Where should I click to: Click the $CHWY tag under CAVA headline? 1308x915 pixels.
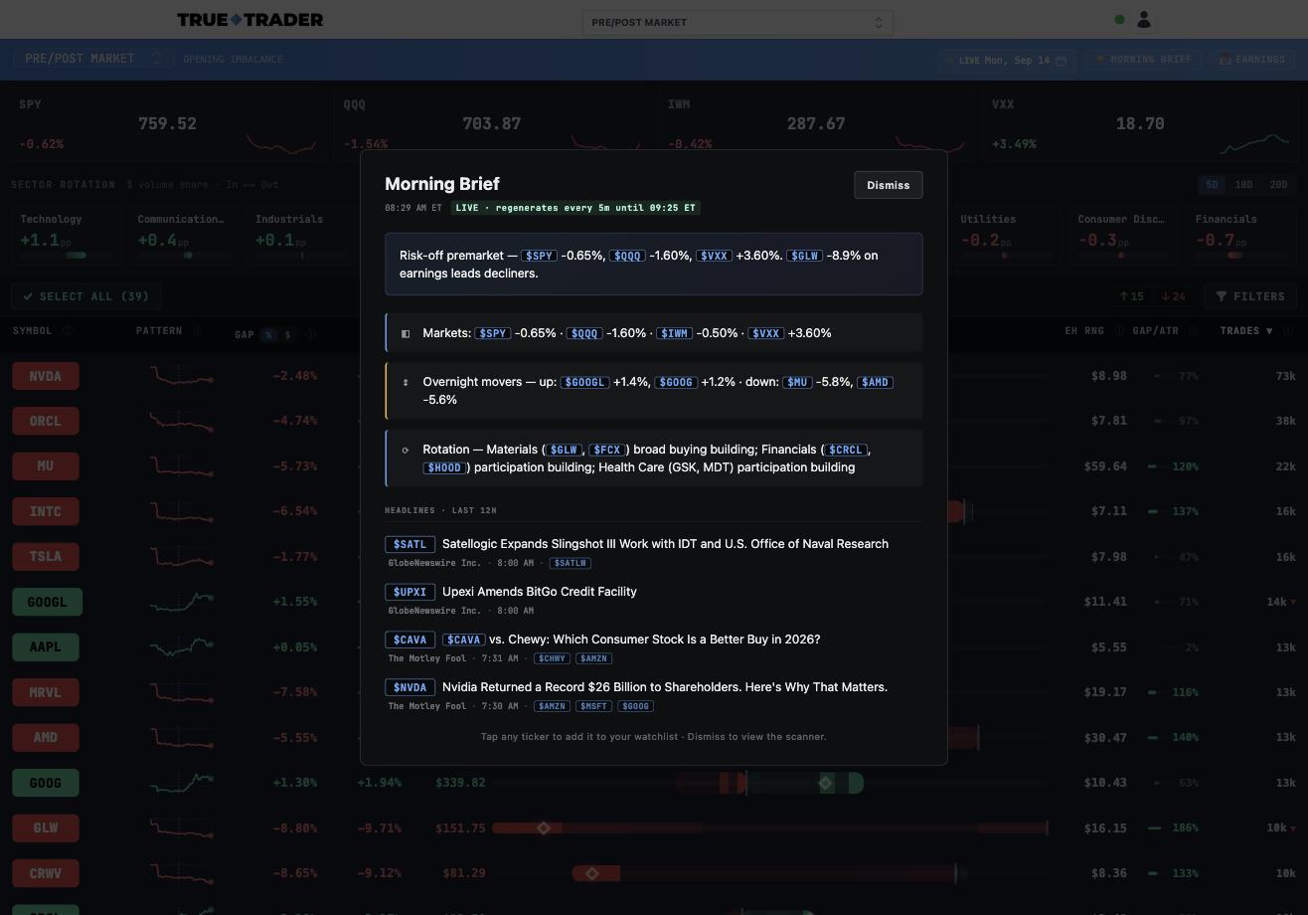point(552,658)
